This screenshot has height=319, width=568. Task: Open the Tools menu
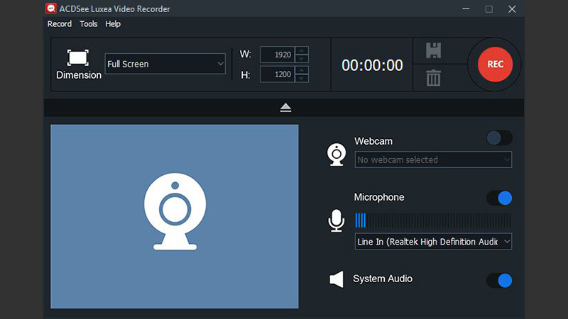[89, 24]
